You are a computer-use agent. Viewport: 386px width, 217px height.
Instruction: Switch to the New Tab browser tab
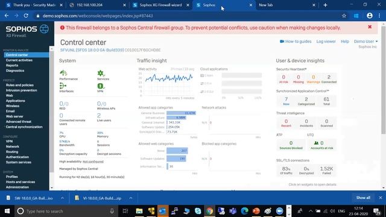[287, 5]
